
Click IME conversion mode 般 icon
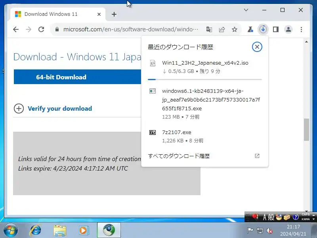(x=271, y=217)
